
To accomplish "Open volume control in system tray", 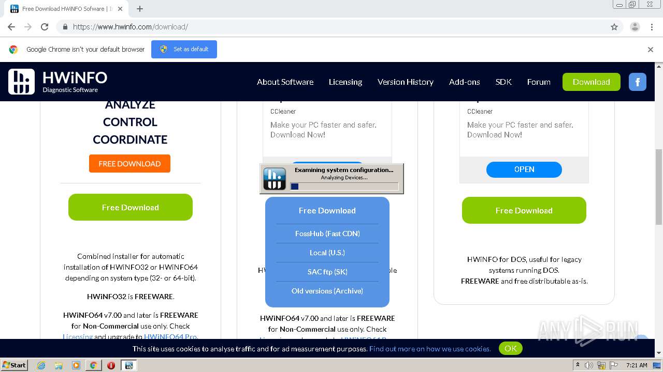I will click(589, 365).
